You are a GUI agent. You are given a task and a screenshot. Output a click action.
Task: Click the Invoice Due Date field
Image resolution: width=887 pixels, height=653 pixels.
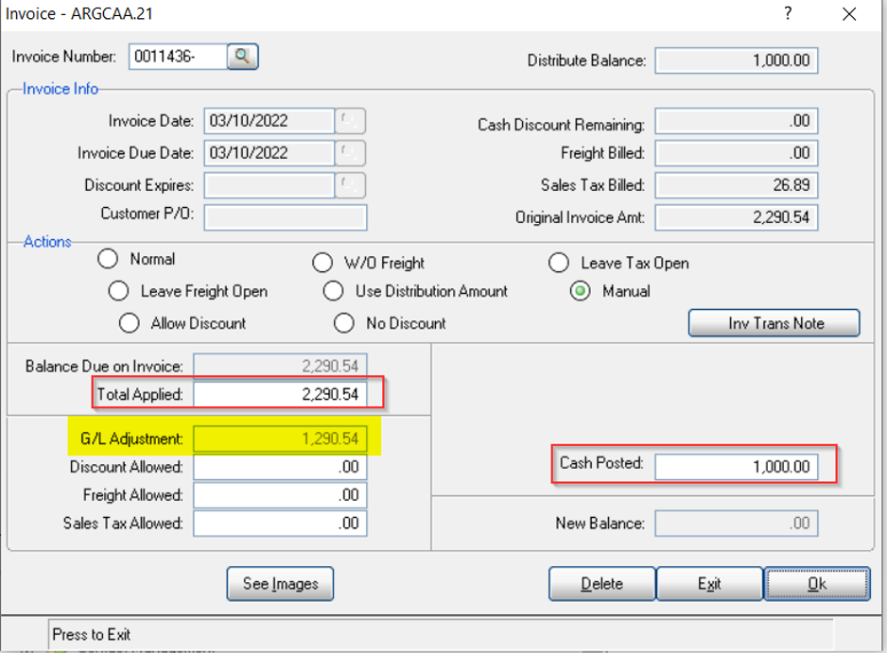[x=270, y=153]
